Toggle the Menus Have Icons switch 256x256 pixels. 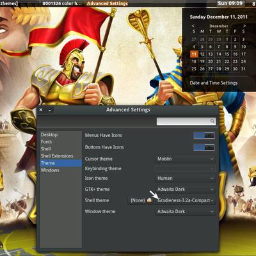204,135
